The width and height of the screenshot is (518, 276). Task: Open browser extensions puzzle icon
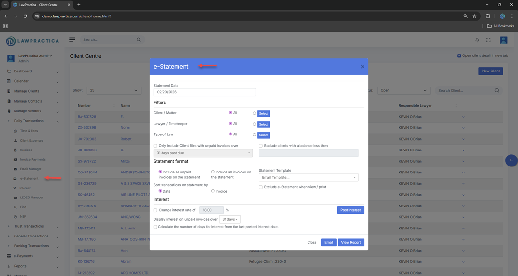(488, 16)
